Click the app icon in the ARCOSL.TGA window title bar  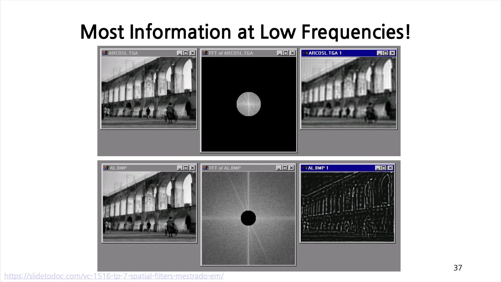pyautogui.click(x=105, y=53)
